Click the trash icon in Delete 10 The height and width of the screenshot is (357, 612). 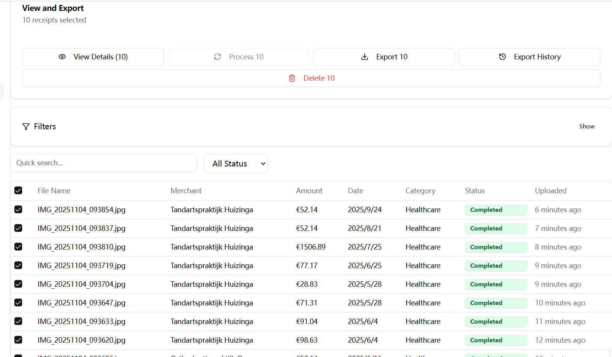[292, 78]
